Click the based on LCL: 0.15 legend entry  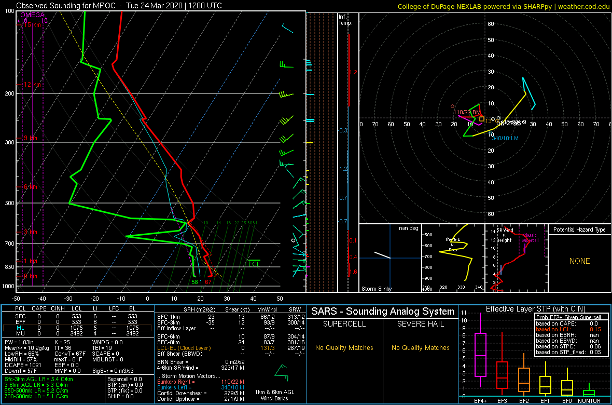(x=569, y=330)
